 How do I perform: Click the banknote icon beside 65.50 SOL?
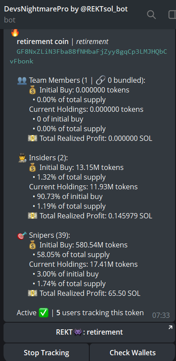[33, 294]
